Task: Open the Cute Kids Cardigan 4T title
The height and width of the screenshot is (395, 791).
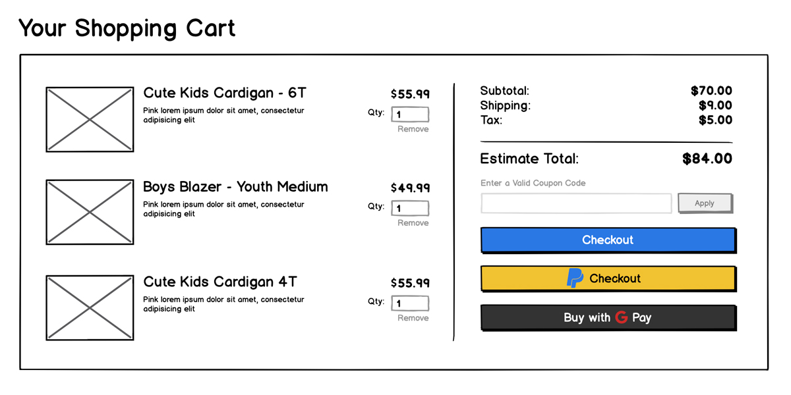Action: click(220, 282)
